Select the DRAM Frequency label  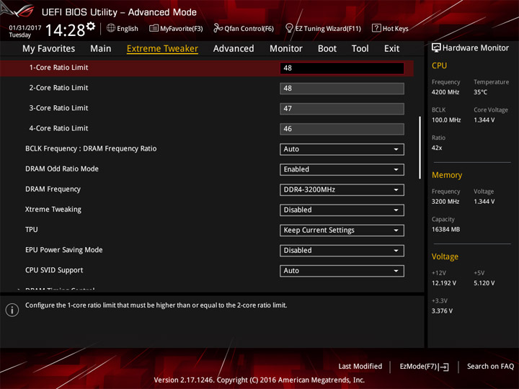[53, 189]
